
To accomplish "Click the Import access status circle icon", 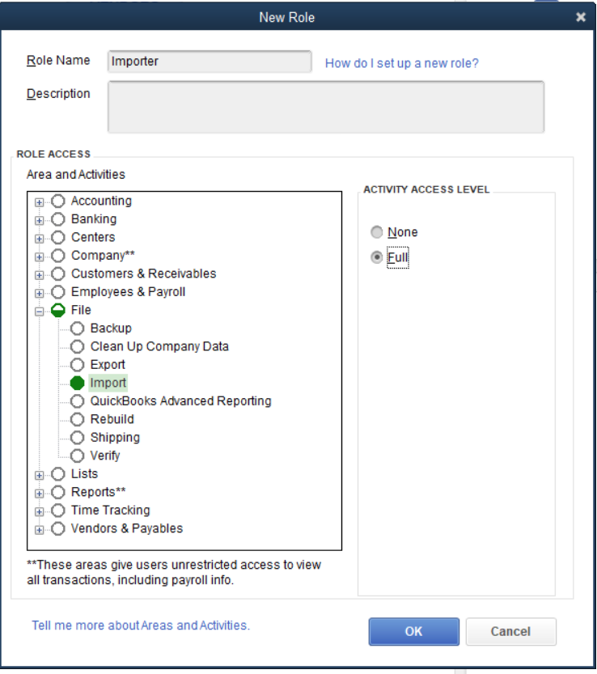I will point(78,383).
